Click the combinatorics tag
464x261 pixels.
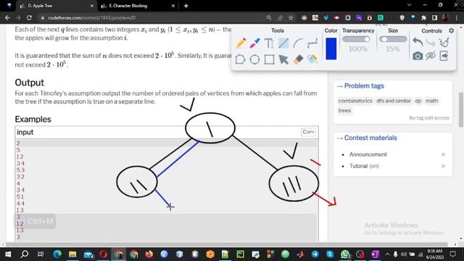[355, 101]
